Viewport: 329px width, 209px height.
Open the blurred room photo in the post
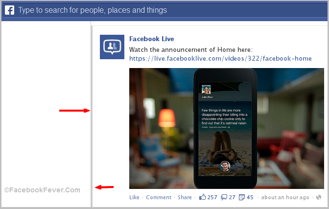227,128
